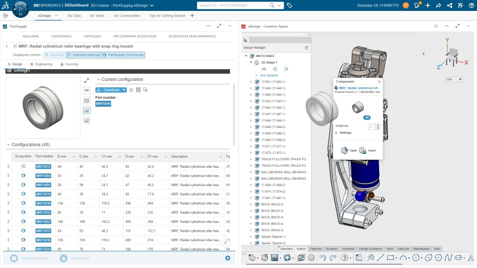Screen dimensions: 477x268
Task: Select the highlighted image view button
Action: coord(86,111)
